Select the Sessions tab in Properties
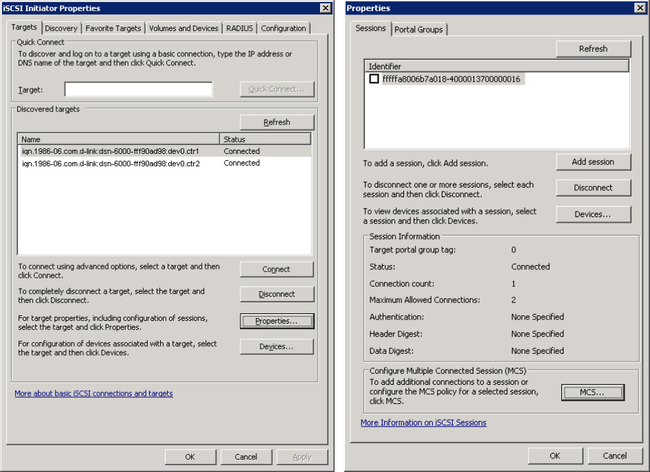 [370, 27]
